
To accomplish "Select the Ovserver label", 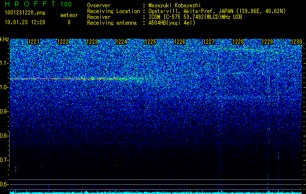I will click(x=99, y=5).
